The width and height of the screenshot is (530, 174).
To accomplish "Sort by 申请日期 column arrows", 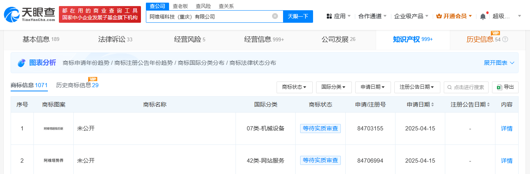I will [433, 105].
